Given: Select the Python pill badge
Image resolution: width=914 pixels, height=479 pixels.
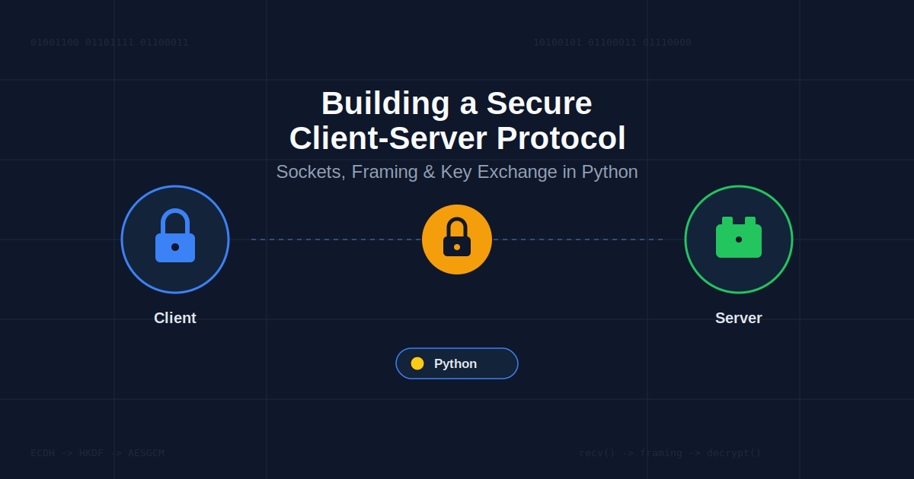Looking at the screenshot, I should 457,363.
